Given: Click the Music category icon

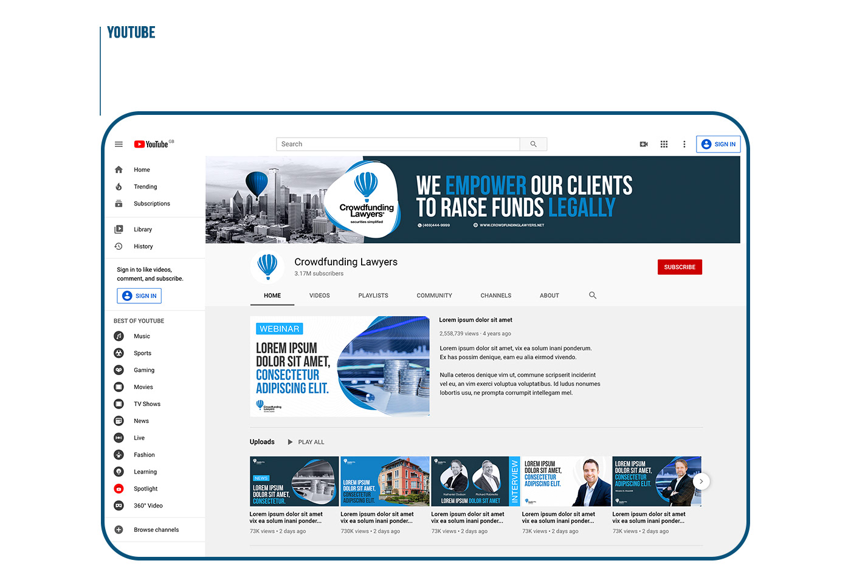Looking at the screenshot, I should 119,336.
